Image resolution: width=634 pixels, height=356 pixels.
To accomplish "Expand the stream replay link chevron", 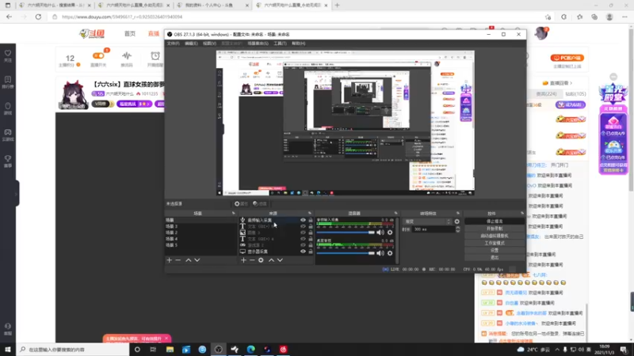I will coord(571,83).
